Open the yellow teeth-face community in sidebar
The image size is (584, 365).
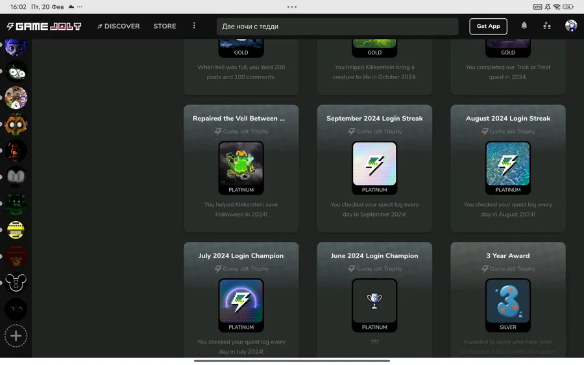(16, 230)
